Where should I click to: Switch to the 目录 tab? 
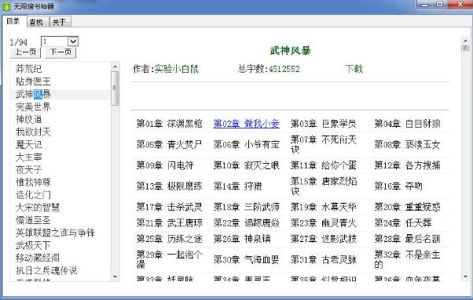tap(13, 21)
